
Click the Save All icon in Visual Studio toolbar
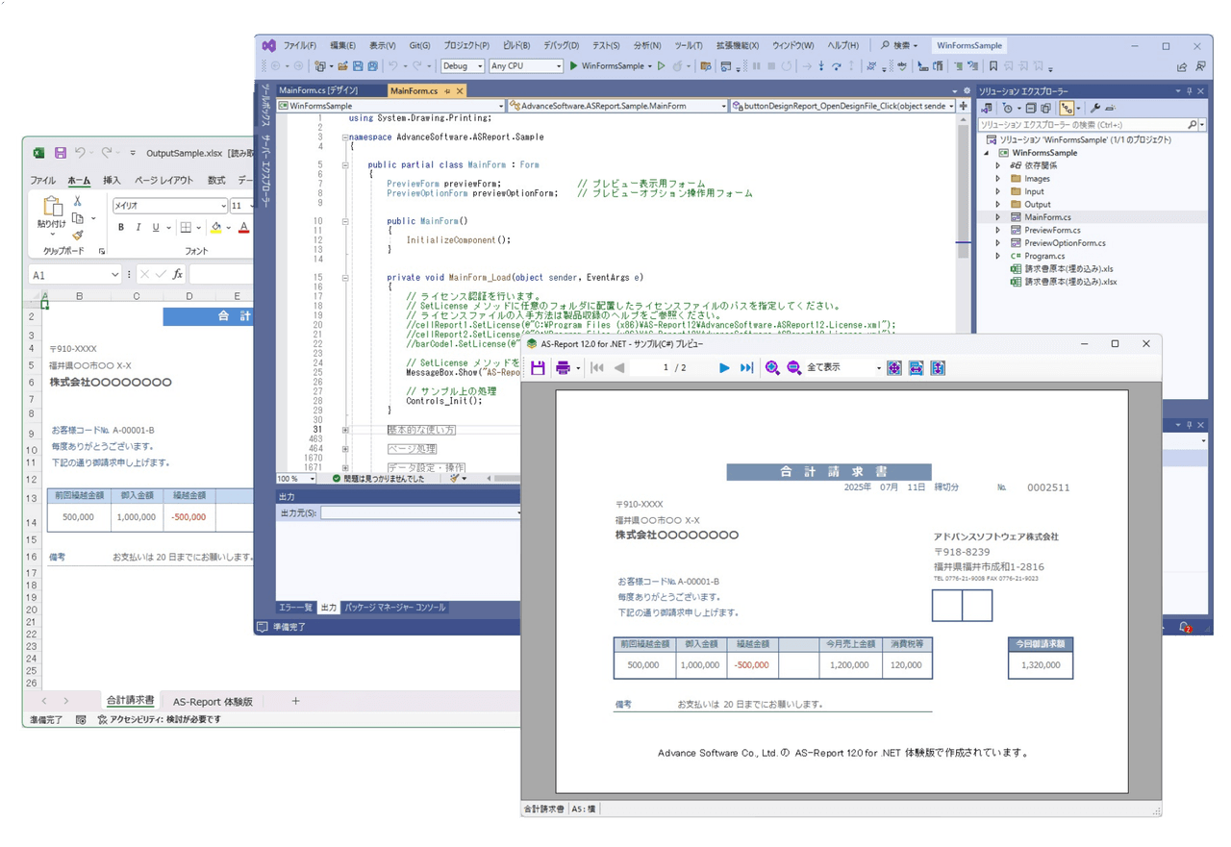pyautogui.click(x=372, y=66)
